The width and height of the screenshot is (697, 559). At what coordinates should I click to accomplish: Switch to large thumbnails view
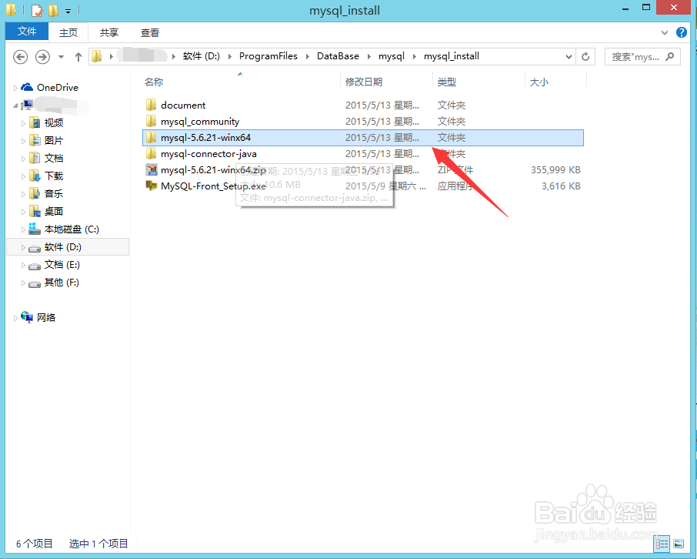(x=679, y=544)
